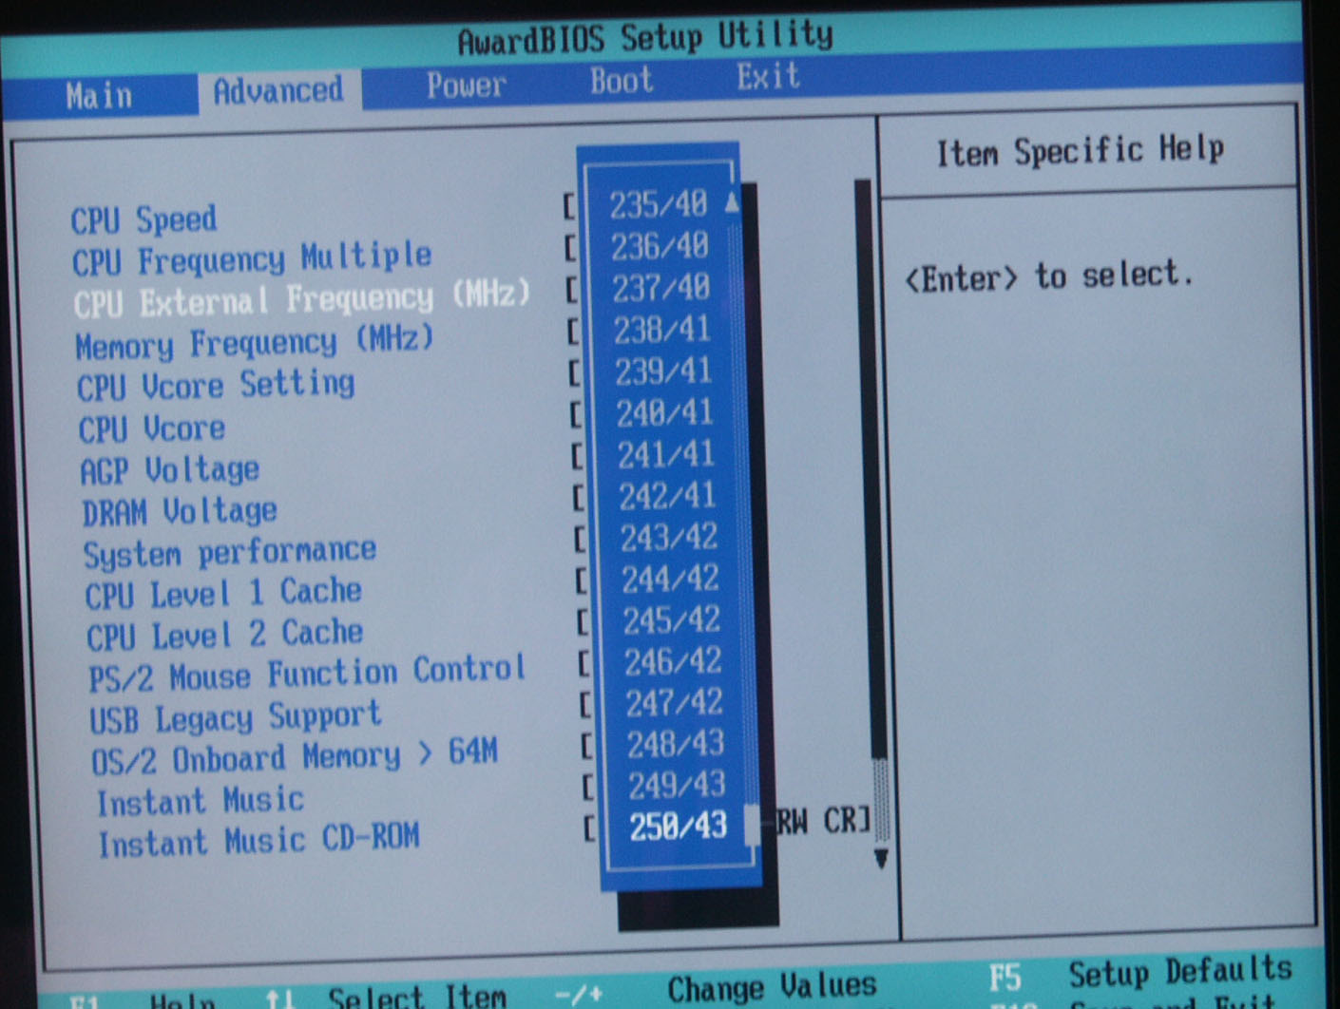Choose 235/40 in the frequency list
Image resolution: width=1340 pixels, height=1009 pixels.
[658, 204]
